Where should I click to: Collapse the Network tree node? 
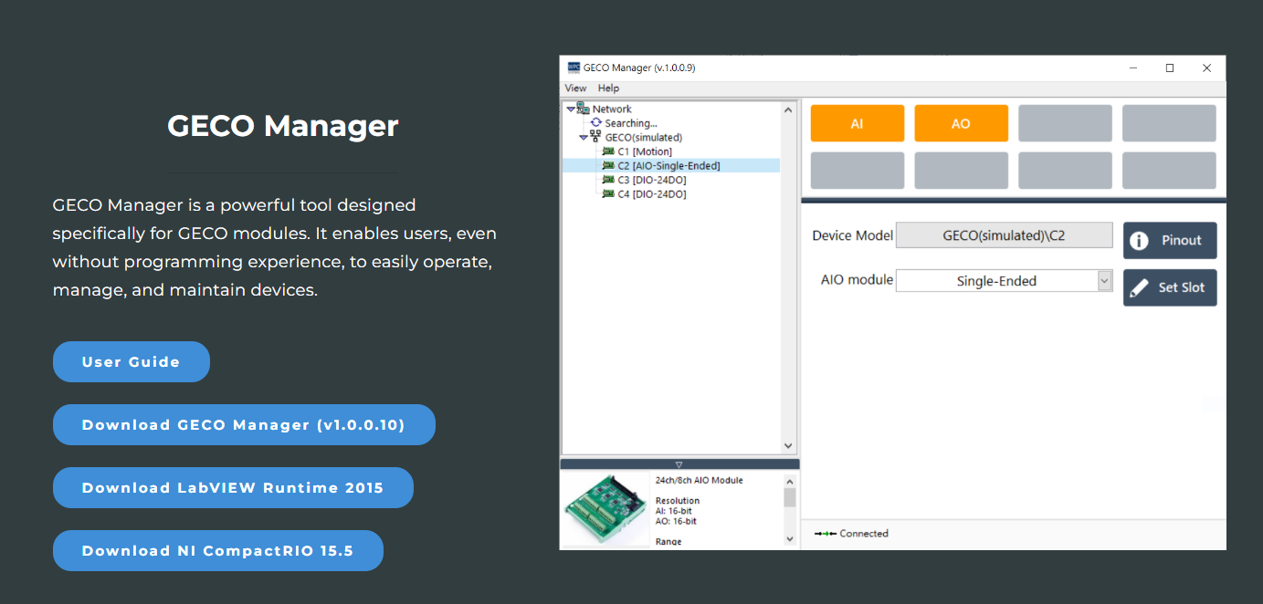pyautogui.click(x=571, y=109)
